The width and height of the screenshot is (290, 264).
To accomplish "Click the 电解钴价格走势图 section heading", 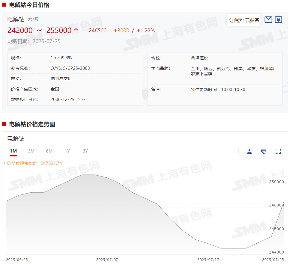I will coord(32,124).
